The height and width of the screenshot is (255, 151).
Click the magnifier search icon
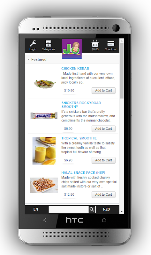pos(92,209)
